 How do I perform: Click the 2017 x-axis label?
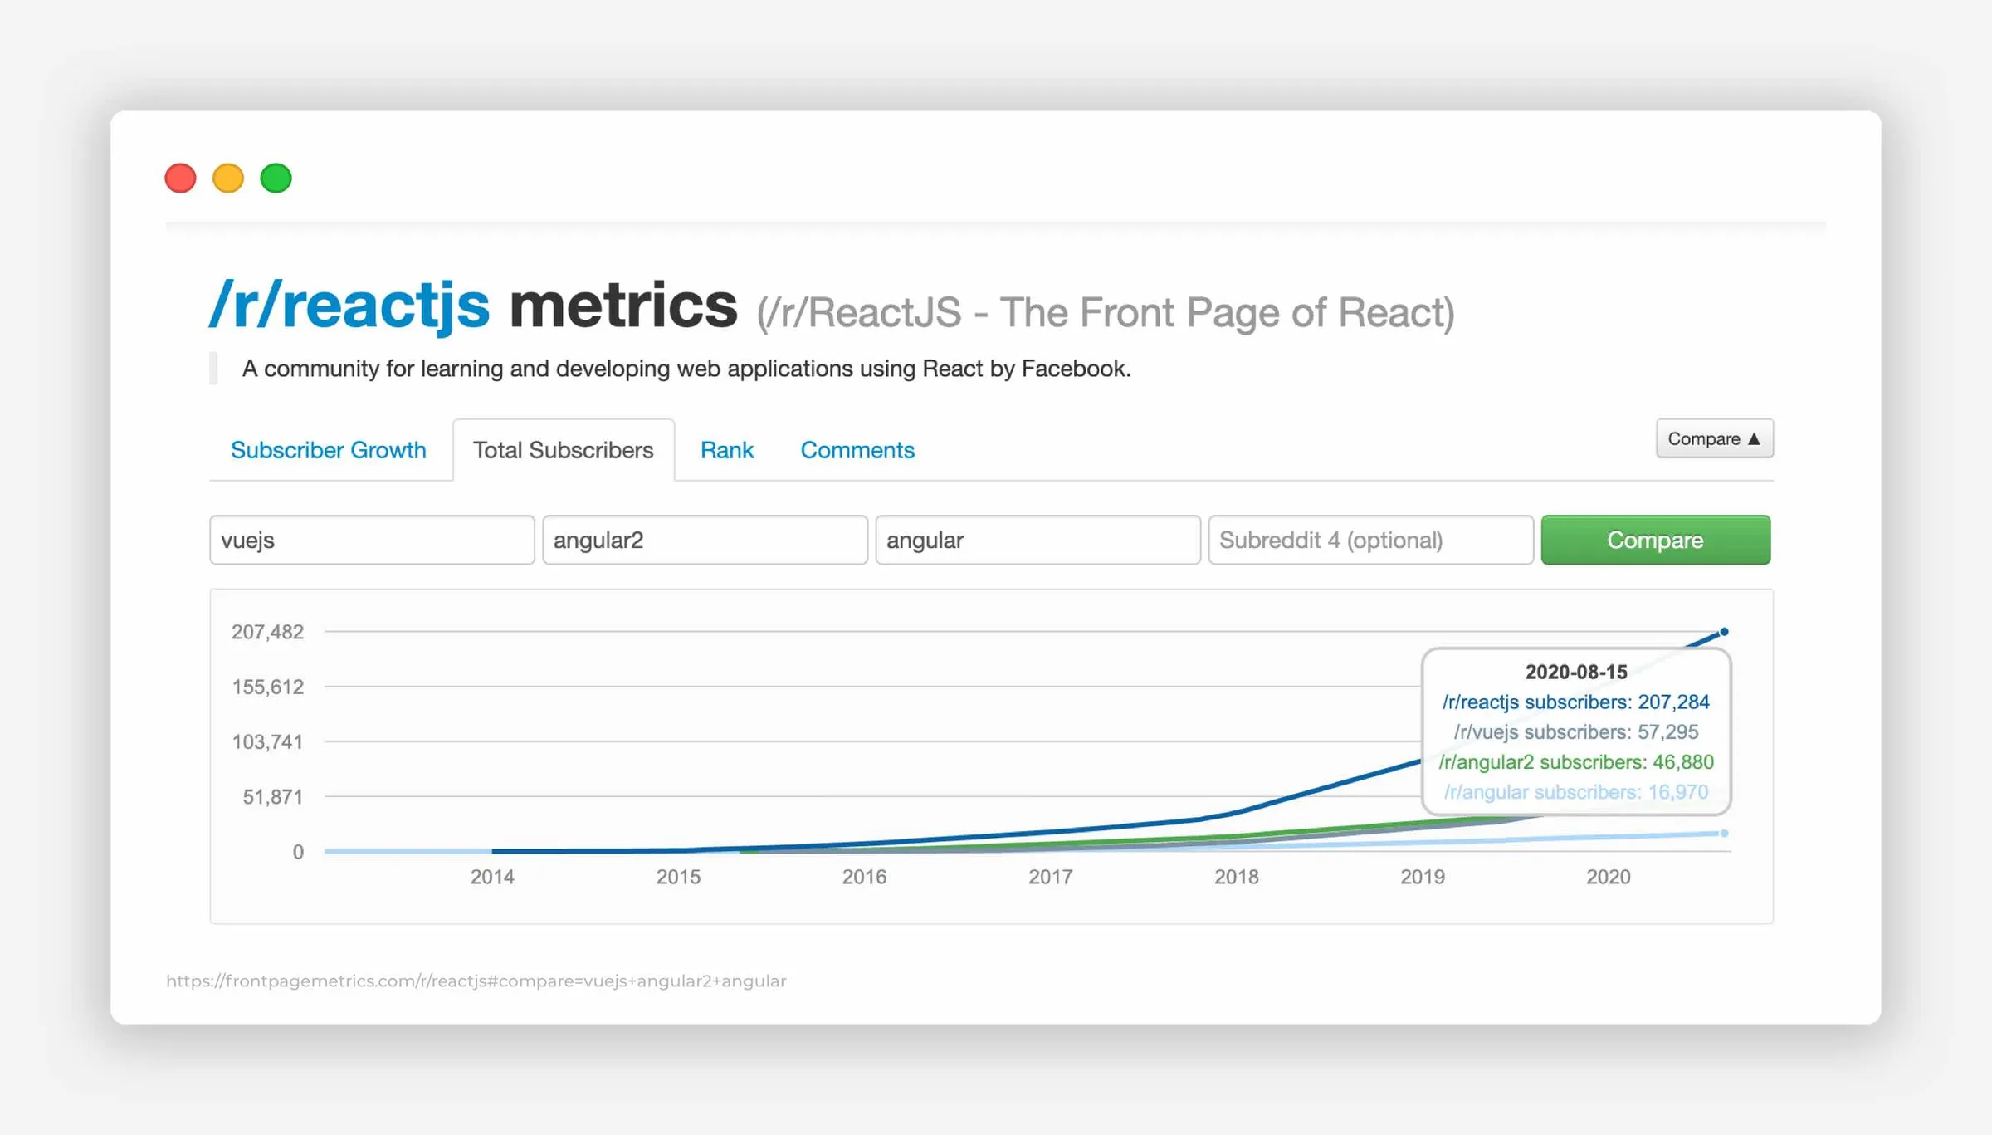click(x=1051, y=877)
